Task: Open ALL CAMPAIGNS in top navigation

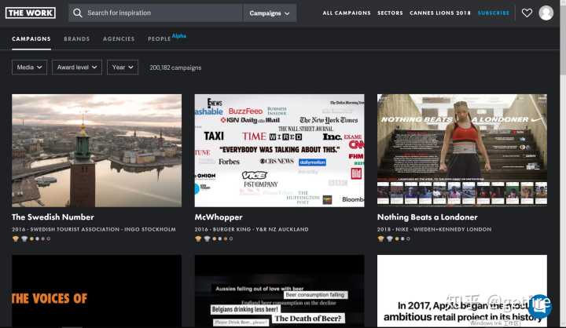Action: 347,13
